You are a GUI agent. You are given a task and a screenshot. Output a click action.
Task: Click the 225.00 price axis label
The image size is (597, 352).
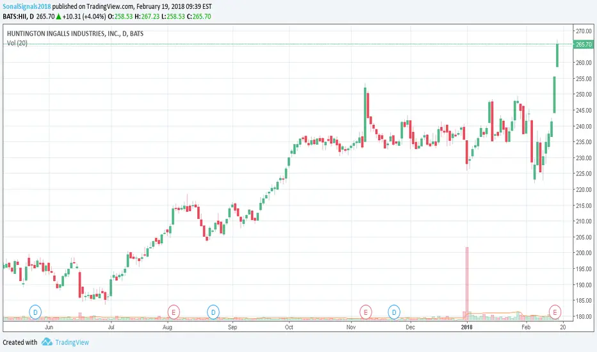[584, 173]
